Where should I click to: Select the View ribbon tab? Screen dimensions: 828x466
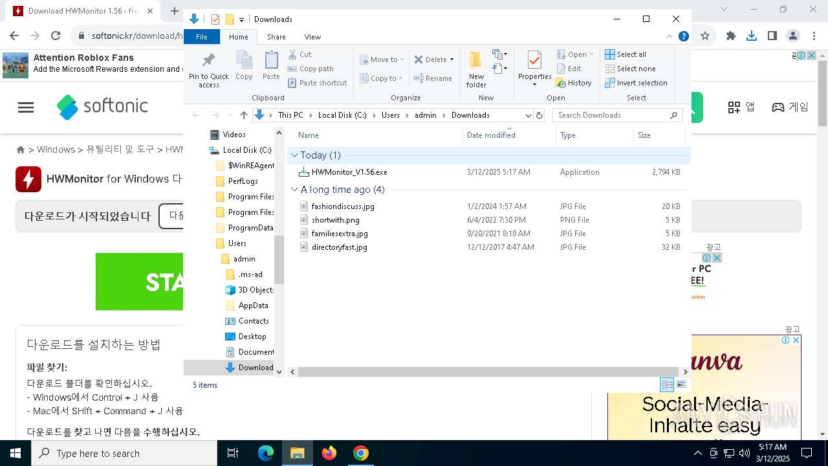(312, 37)
